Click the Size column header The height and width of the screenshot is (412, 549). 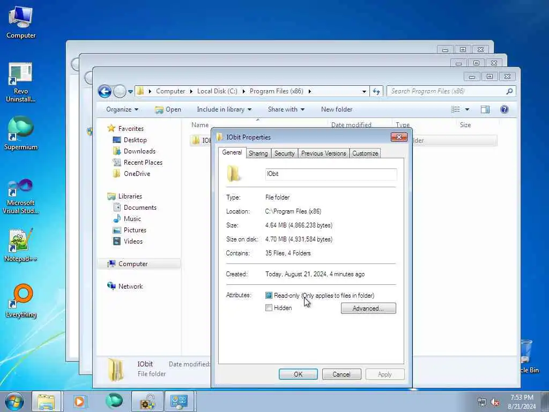tap(465, 125)
